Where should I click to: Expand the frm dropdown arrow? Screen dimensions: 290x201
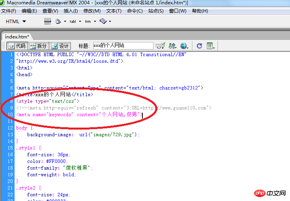[x=95, y=22]
